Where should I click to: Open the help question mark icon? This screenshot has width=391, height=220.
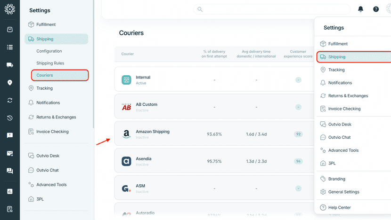(376, 9)
